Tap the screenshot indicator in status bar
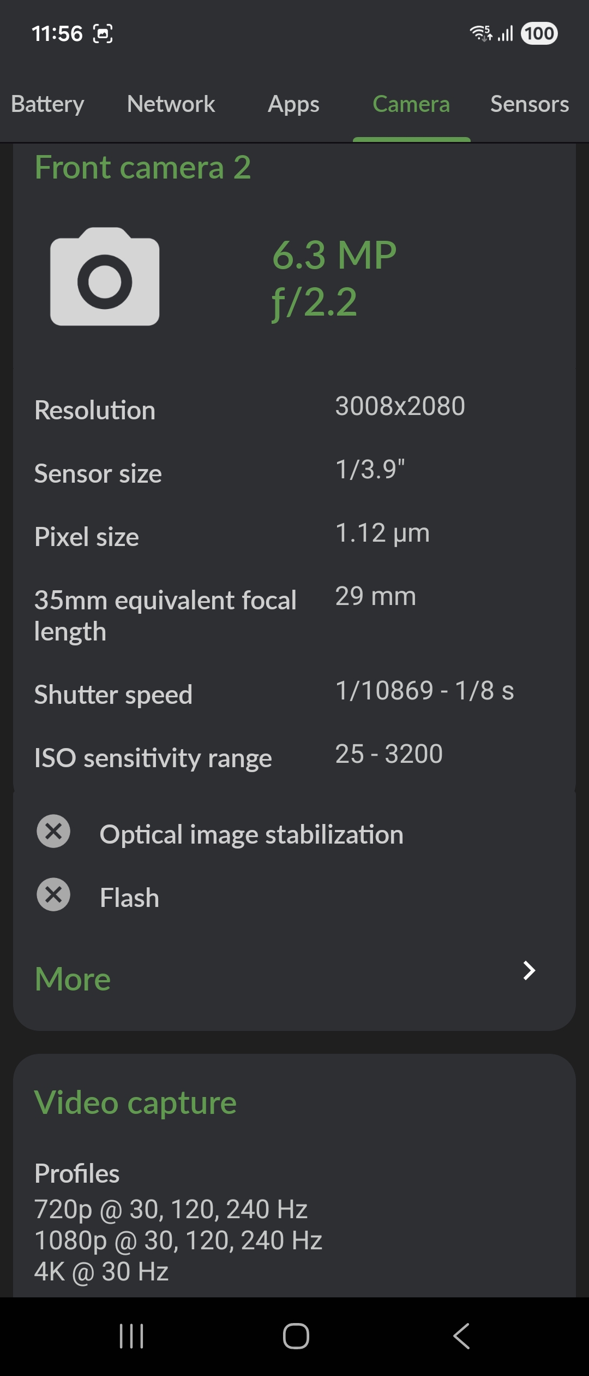 (x=103, y=34)
